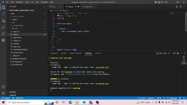Switch to the Output panel tab

point(64,53)
